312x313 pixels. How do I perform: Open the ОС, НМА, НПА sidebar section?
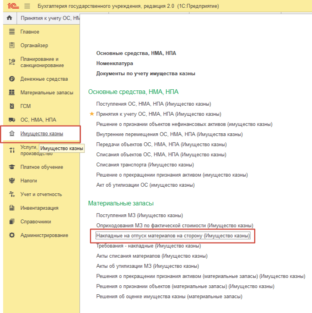[x=38, y=120]
